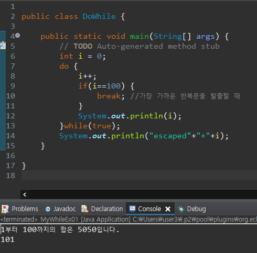Image resolution: width=257 pixels, height=253 pixels.
Task: Click the 'while(true);' clause
Action: (92, 126)
